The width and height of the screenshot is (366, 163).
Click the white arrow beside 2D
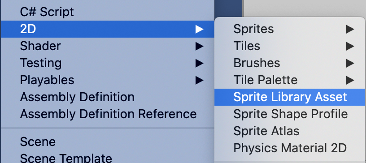click(199, 29)
